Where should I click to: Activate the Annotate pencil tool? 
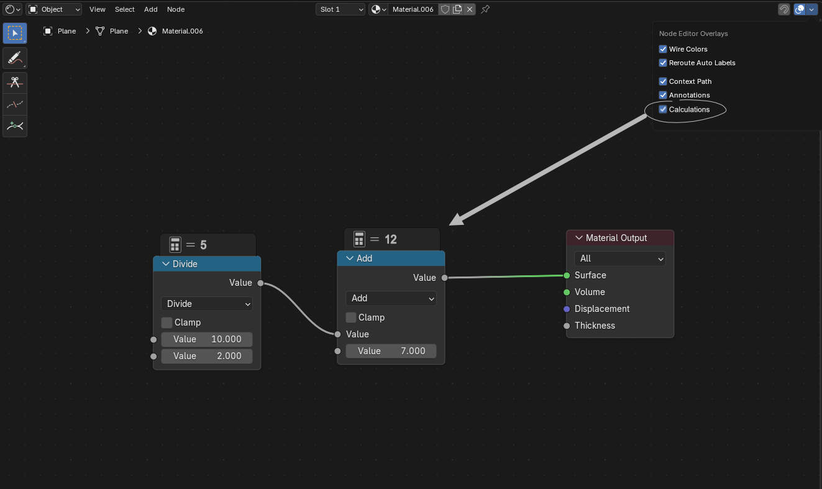[15, 58]
